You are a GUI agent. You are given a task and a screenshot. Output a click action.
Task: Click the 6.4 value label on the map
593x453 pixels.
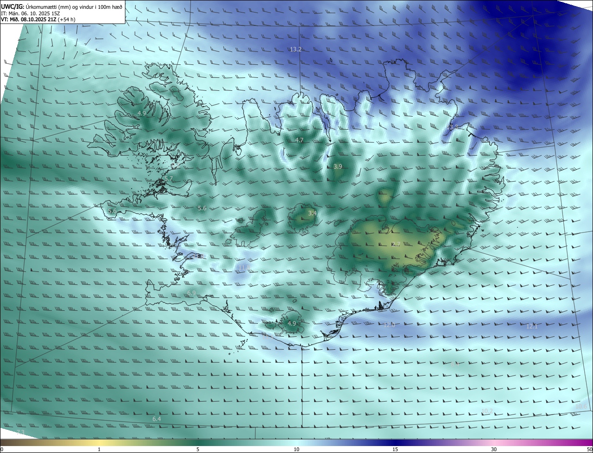coord(157,419)
